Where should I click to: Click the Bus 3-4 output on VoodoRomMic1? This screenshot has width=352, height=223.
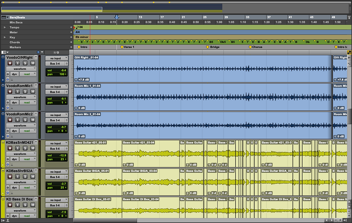coord(55,92)
